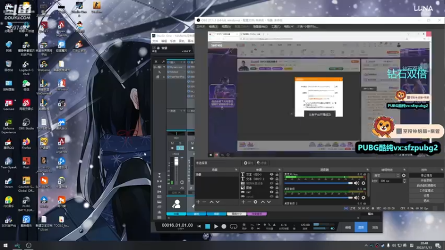Open 渐变 scene transition dropdown
Image resolution: width=445 pixels, height=250 pixels.
pyautogui.click(x=386, y=176)
